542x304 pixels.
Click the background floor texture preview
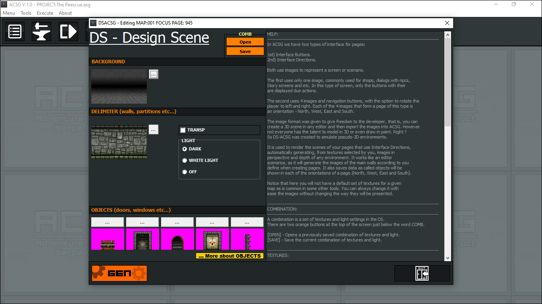point(119,86)
